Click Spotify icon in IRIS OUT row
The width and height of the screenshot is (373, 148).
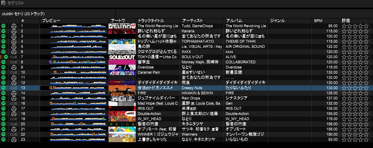coord(3,108)
